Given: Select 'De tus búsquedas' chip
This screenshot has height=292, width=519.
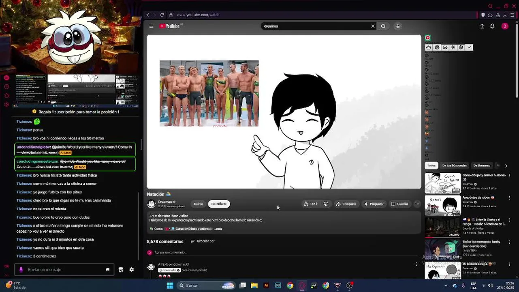Looking at the screenshot, I should tap(454, 165).
